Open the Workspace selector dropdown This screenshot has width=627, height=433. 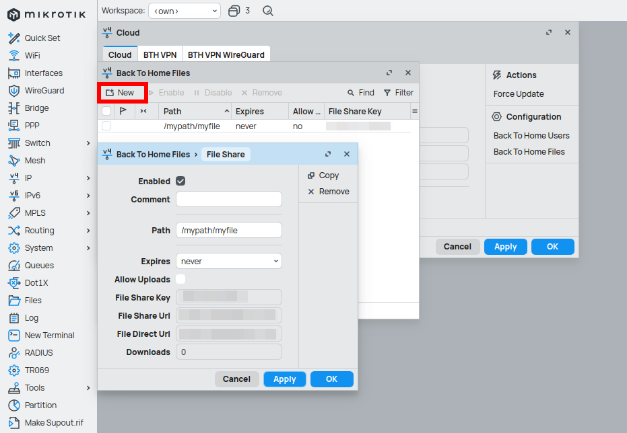[184, 11]
